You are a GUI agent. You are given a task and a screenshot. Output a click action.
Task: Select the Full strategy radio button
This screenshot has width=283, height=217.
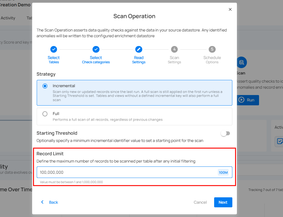point(45,114)
